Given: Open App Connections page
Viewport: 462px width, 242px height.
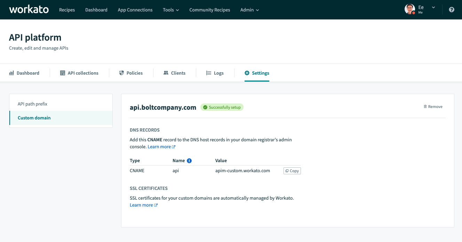Looking at the screenshot, I should click(135, 10).
